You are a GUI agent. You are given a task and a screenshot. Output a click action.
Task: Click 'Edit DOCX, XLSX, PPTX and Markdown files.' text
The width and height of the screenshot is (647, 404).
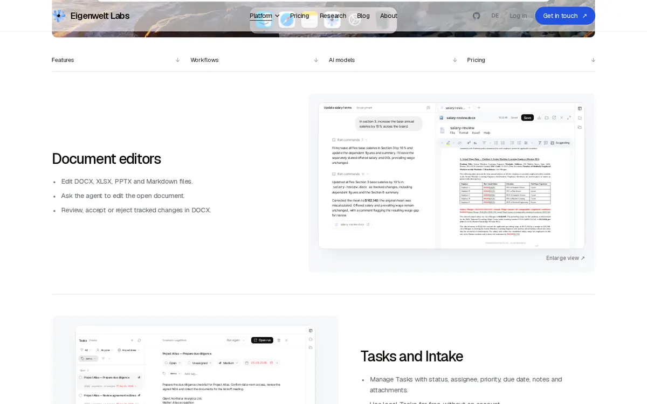point(127,182)
